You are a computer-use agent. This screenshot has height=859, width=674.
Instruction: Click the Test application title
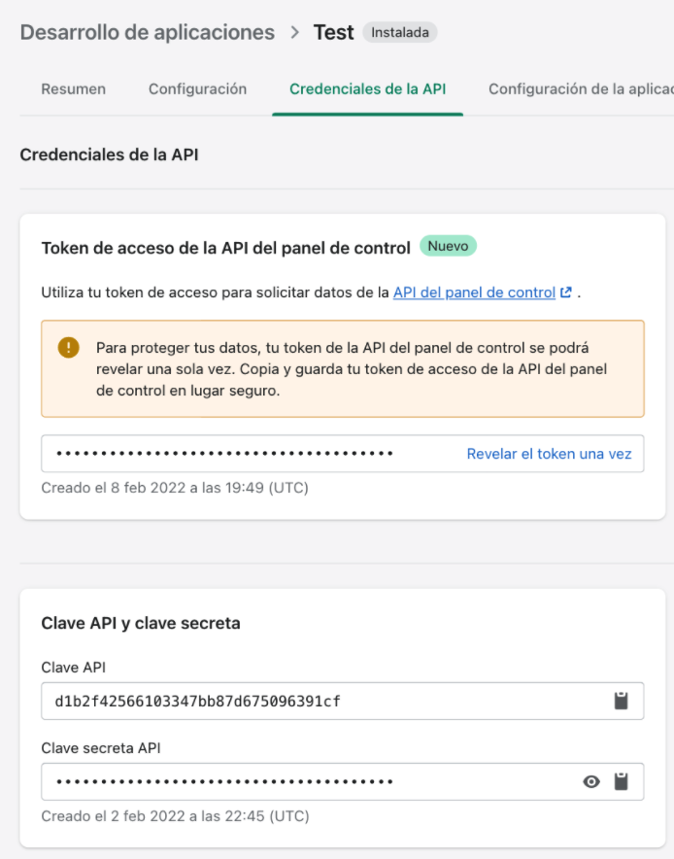point(333,33)
